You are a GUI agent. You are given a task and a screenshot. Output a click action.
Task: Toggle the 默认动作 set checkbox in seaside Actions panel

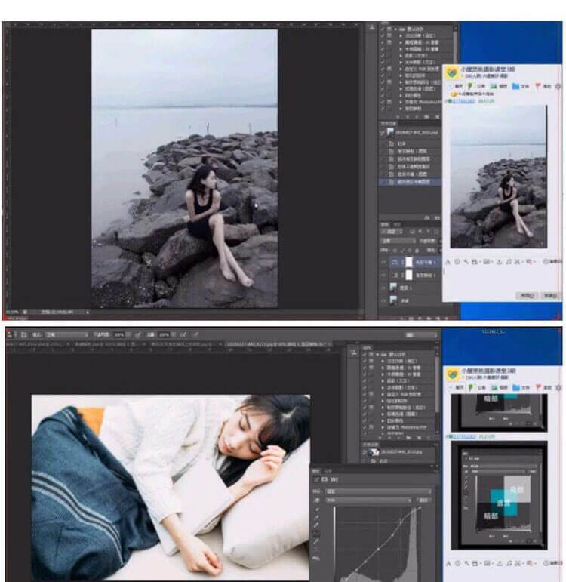coord(383,29)
